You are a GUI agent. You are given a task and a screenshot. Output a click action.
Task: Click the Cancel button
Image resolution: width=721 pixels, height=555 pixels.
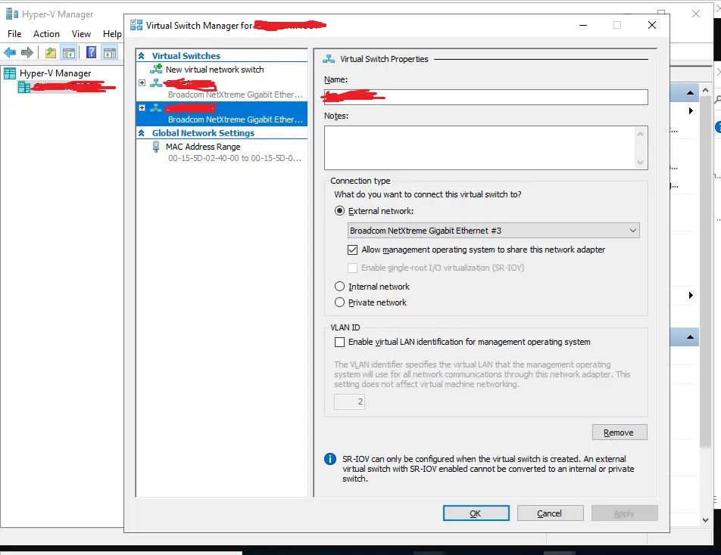pos(550,513)
